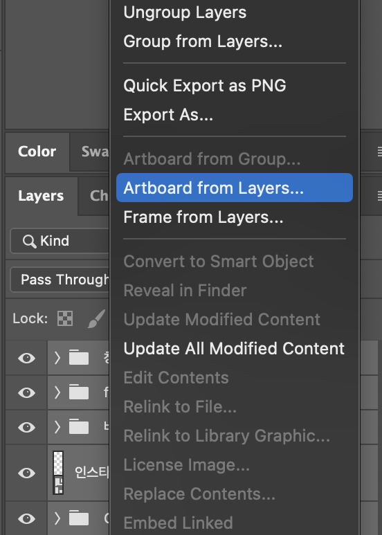Click the folder icon of the top layer group
This screenshot has height=535, width=382.
click(x=79, y=358)
